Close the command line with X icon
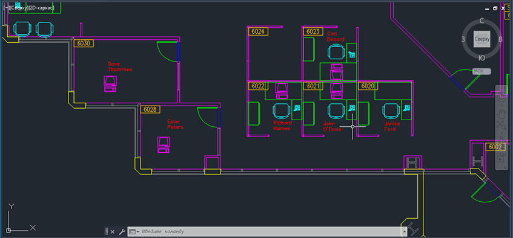The image size is (513, 238). 112,231
